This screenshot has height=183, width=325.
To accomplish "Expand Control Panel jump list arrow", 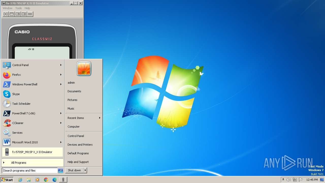I will point(61,65).
